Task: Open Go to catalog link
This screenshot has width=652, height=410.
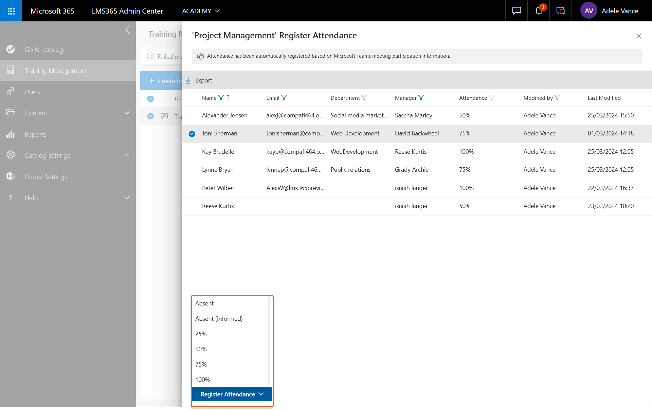Action: [44, 50]
